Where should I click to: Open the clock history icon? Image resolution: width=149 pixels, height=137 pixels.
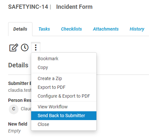coord(25,48)
